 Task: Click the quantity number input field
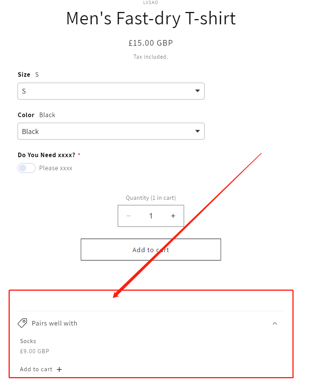[x=151, y=216]
